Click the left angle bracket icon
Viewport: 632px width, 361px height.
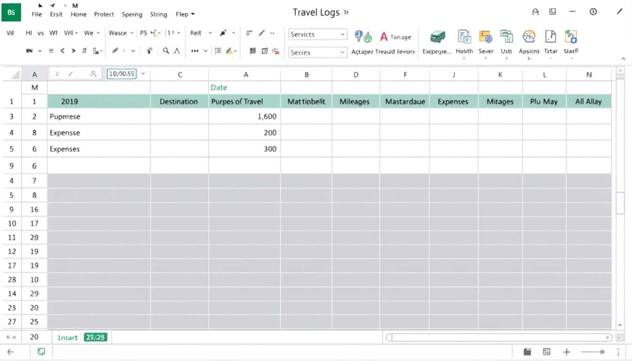click(62, 51)
